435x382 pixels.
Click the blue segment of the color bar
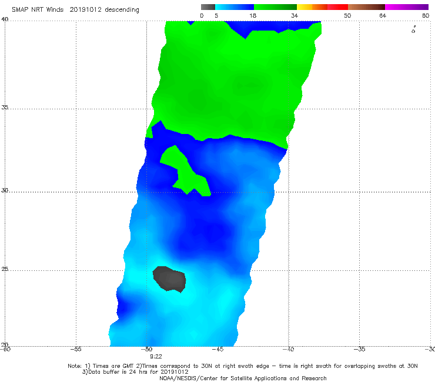(235, 7)
